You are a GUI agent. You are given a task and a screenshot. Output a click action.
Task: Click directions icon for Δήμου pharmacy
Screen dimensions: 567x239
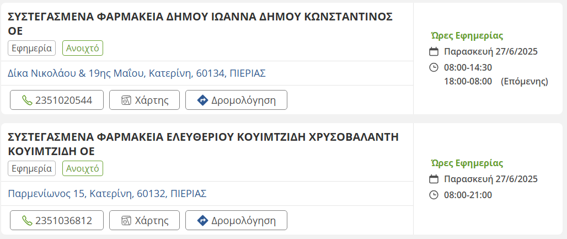click(202, 100)
